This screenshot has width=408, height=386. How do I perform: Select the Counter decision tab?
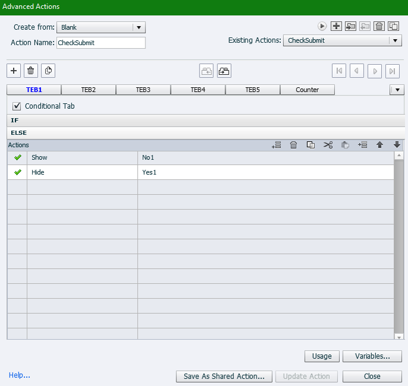[307, 90]
